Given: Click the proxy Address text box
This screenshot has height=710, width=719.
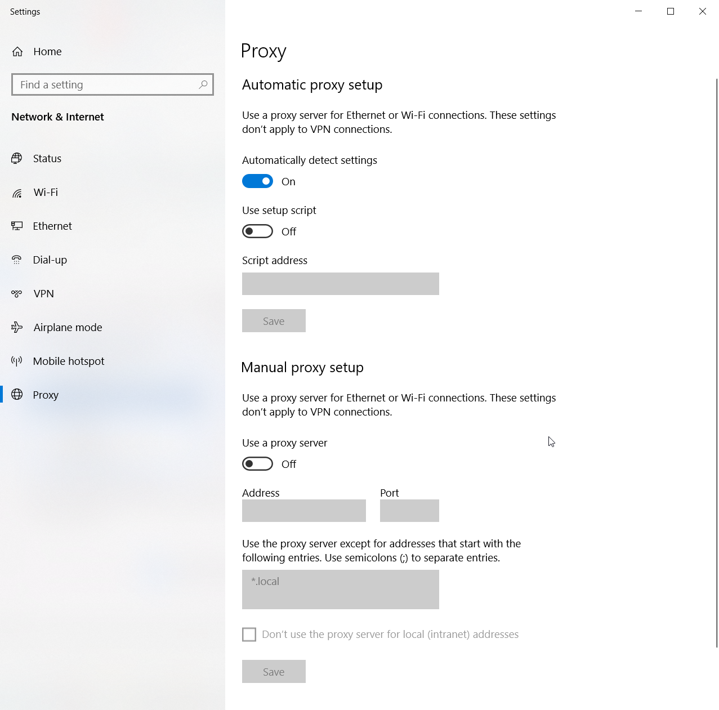Looking at the screenshot, I should coord(303,511).
